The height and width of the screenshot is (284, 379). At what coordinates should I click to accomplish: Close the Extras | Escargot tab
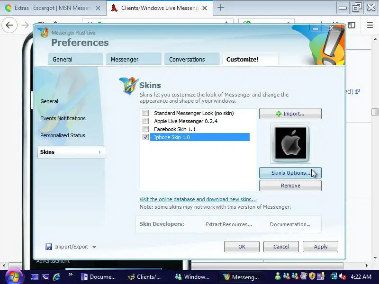[x=98, y=8]
